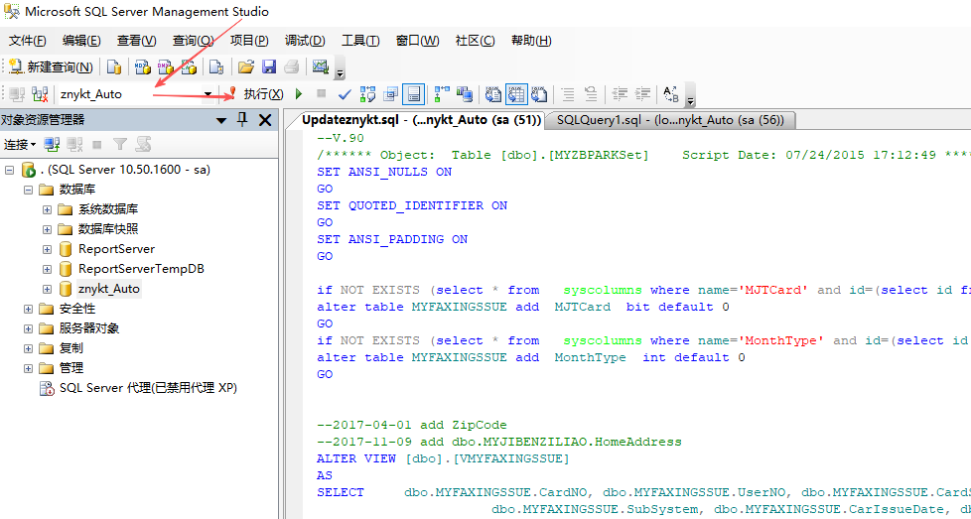Switch to the SQLQuery1.sql tab
This screenshot has height=519, width=971.
[x=669, y=121]
